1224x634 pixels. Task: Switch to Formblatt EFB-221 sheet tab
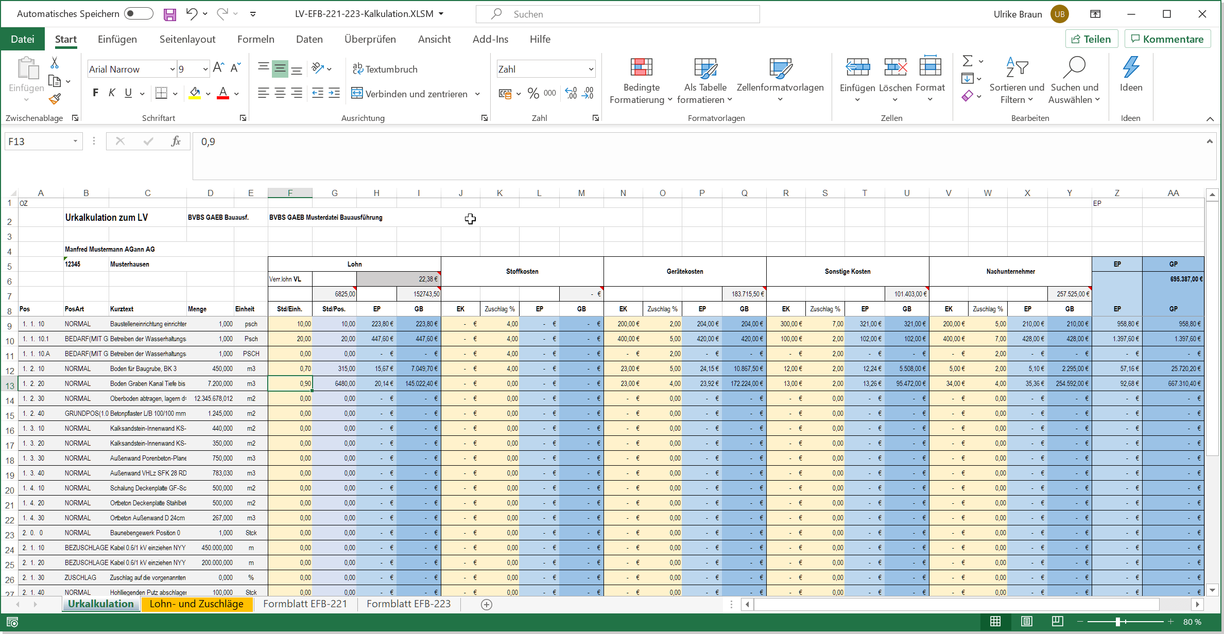pos(305,604)
